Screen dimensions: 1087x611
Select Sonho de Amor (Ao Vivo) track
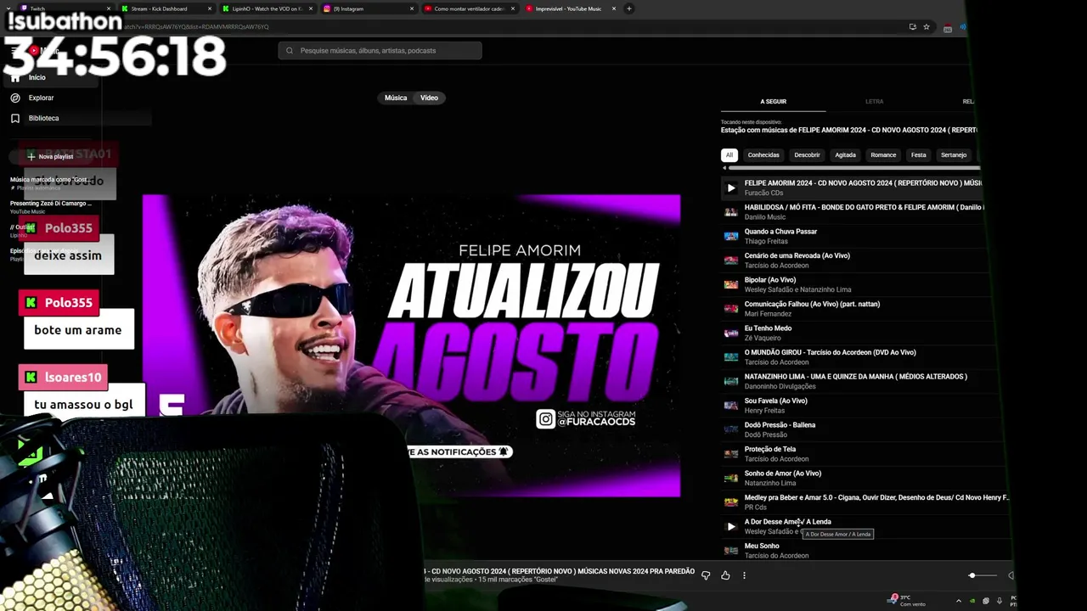point(782,474)
